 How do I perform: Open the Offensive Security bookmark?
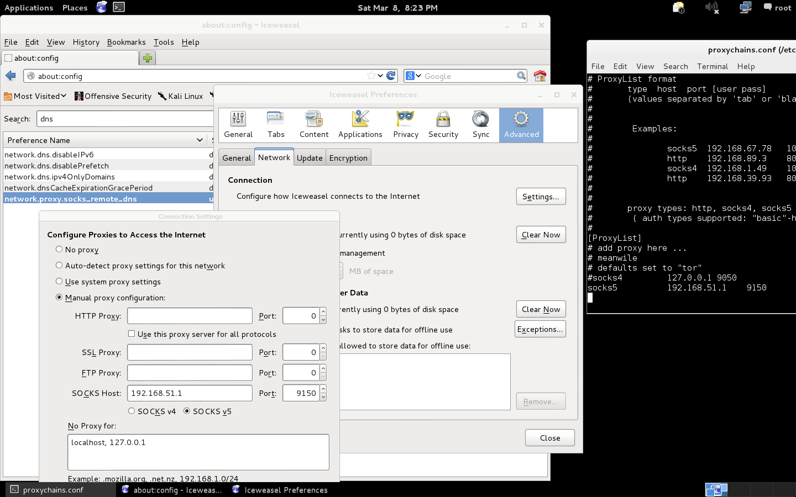[113, 96]
